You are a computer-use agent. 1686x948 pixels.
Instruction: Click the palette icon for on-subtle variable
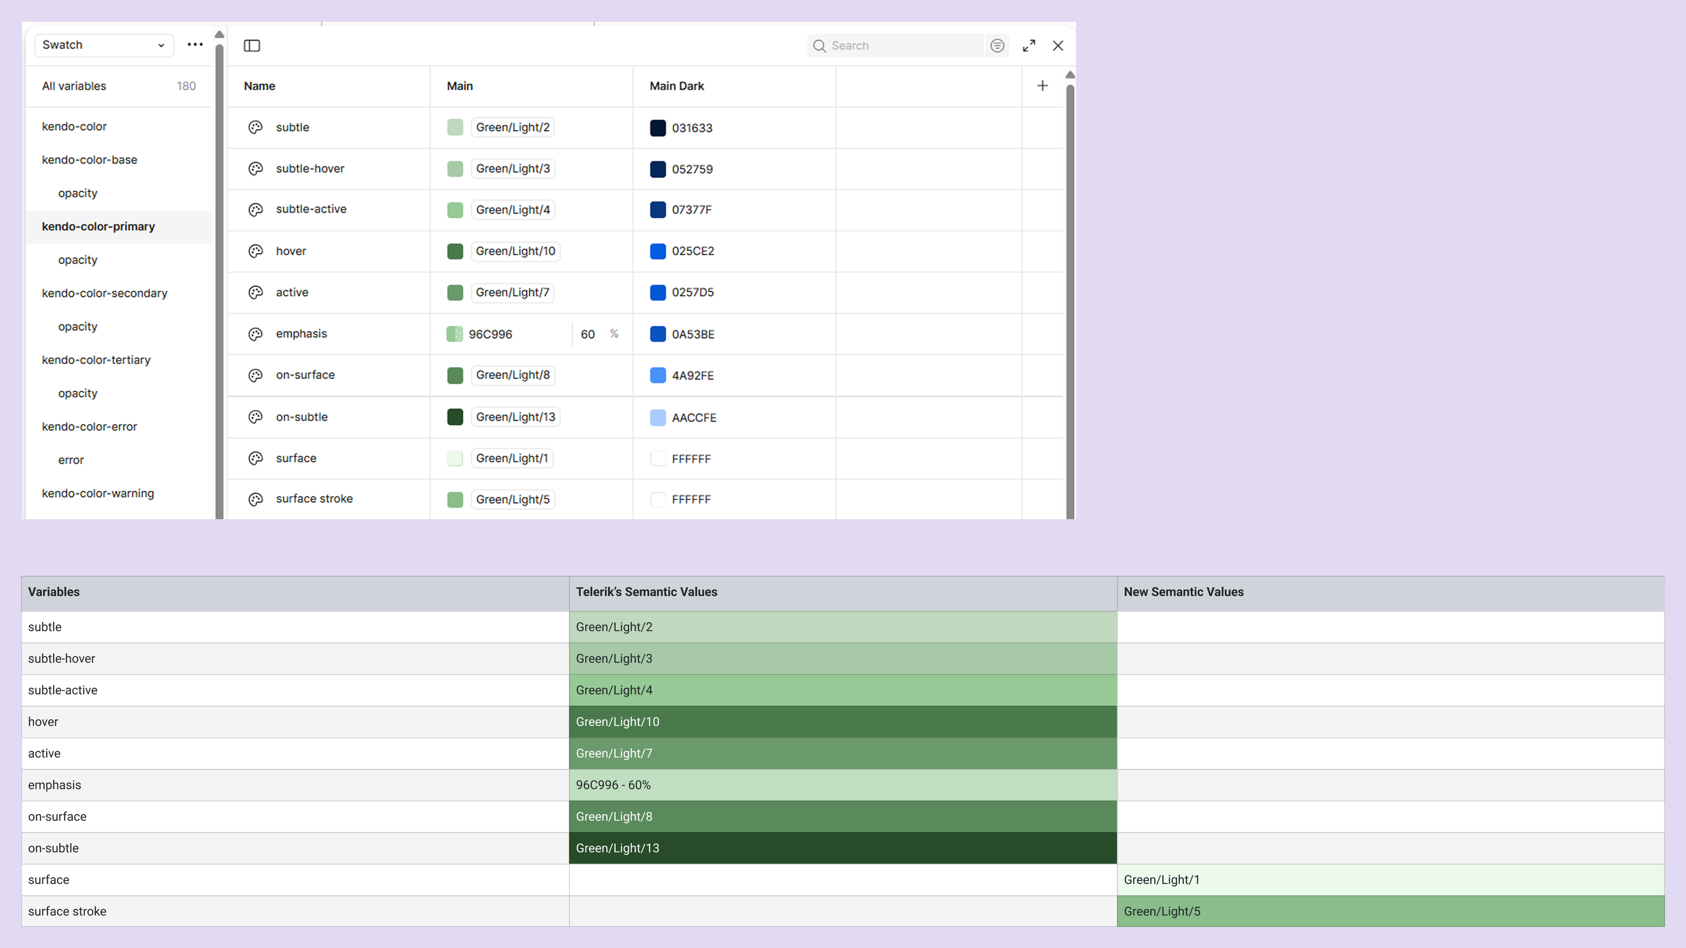(255, 417)
